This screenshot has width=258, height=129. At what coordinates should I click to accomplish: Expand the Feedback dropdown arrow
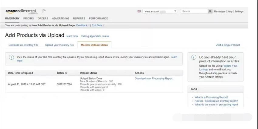tap(89, 25)
